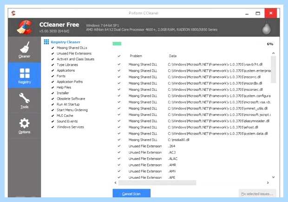Click the small CCleaner title bar icon
Image resolution: width=288 pixels, height=202 pixels.
click(x=13, y=13)
